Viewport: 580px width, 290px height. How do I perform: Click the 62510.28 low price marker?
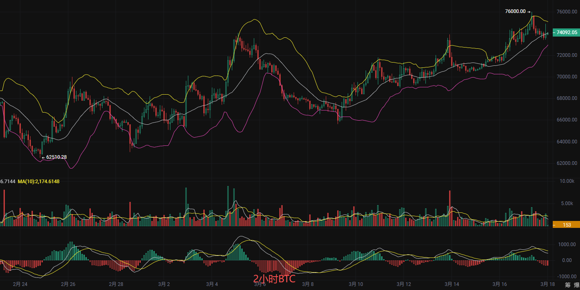(x=56, y=157)
